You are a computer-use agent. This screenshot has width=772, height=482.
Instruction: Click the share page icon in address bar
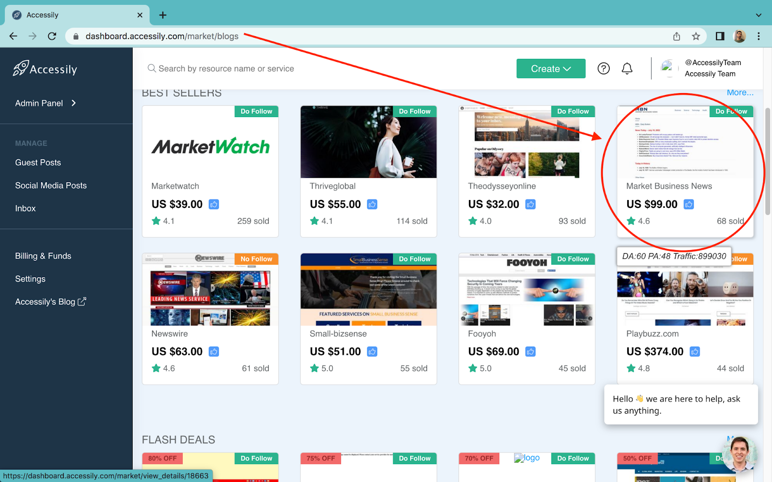676,36
